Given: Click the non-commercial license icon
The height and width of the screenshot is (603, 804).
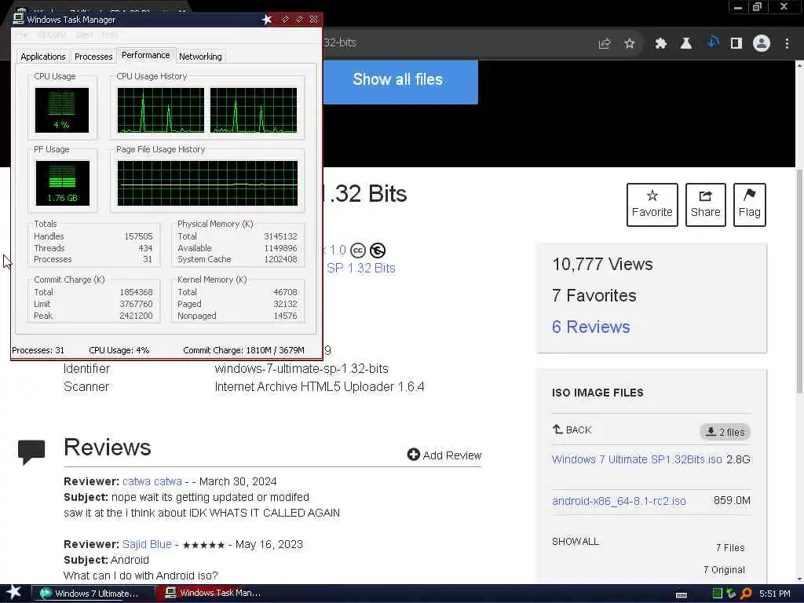Looking at the screenshot, I should pyautogui.click(x=378, y=250).
